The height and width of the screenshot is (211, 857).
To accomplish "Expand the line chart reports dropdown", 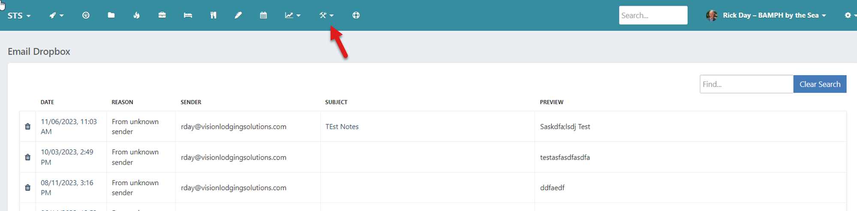I will 292,15.
